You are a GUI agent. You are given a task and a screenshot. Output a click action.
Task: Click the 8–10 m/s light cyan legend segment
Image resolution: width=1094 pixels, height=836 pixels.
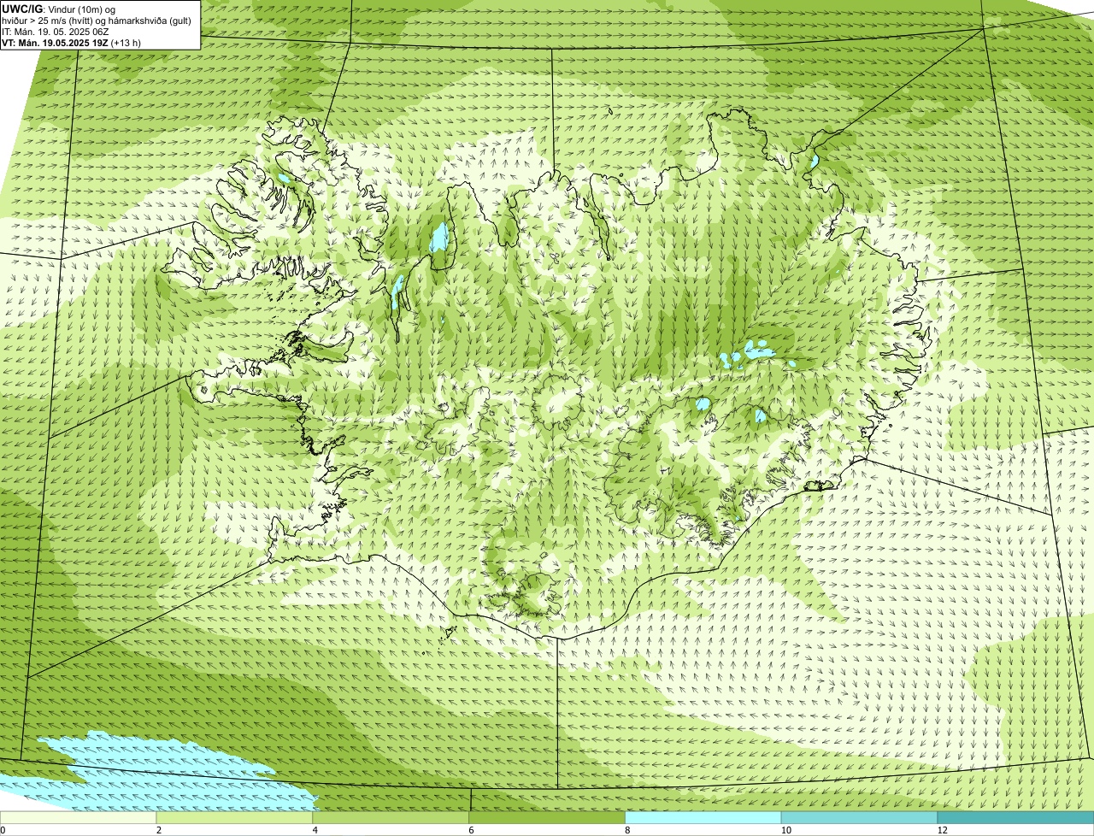click(704, 817)
